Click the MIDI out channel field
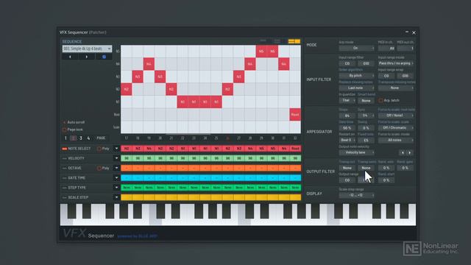This screenshot has height=265, width=471. (x=406, y=48)
